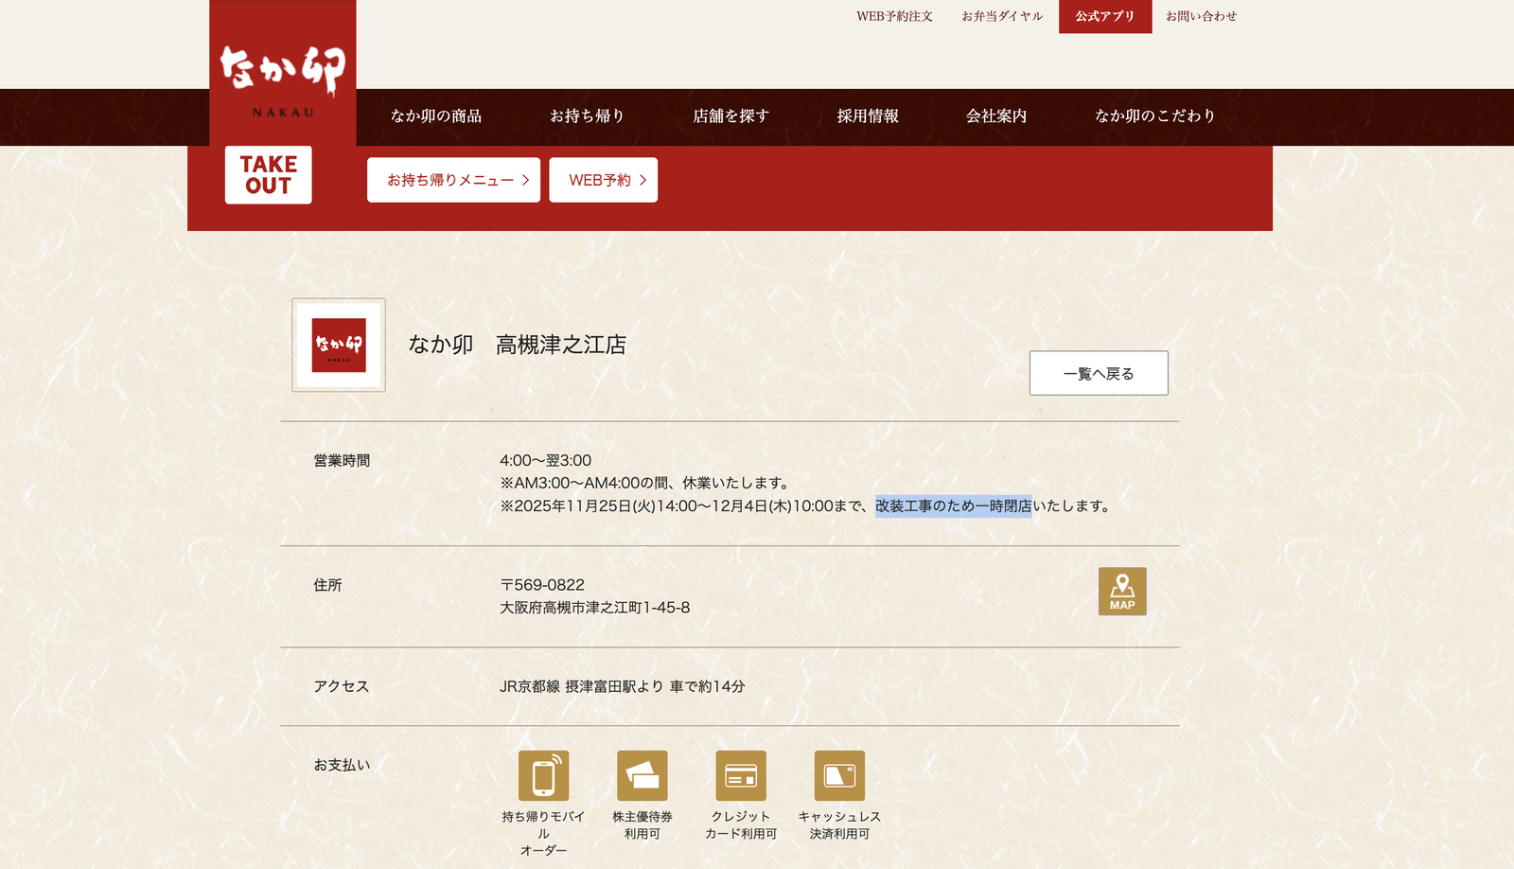Return to list with 一覧へ戻る
This screenshot has width=1514, height=869.
tap(1099, 373)
